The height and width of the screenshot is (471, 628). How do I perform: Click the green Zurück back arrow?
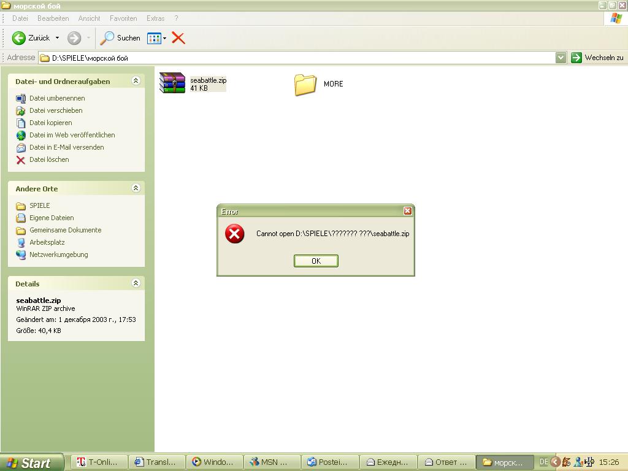point(19,38)
